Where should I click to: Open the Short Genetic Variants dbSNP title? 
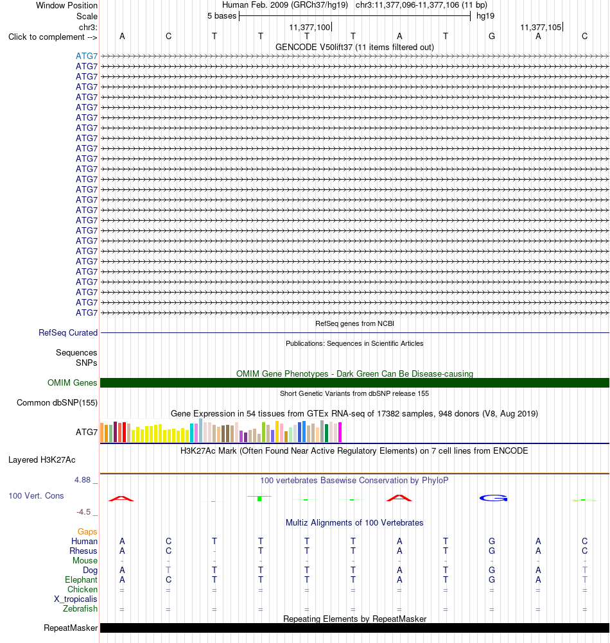354,393
